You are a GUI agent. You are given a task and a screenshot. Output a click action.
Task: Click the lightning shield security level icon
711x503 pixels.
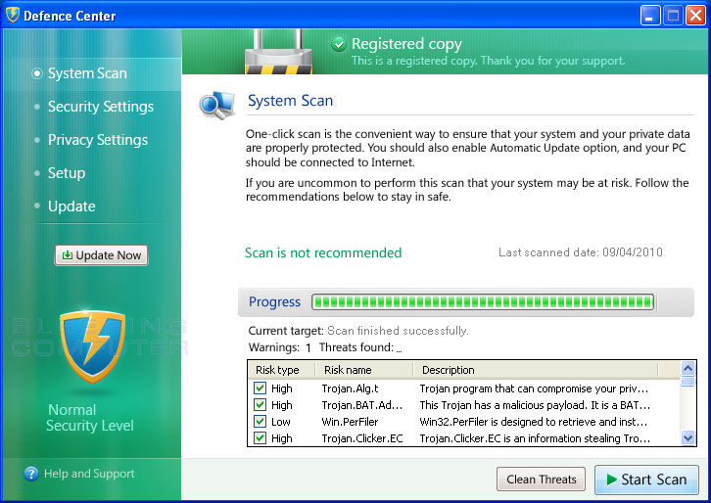pyautogui.click(x=92, y=346)
